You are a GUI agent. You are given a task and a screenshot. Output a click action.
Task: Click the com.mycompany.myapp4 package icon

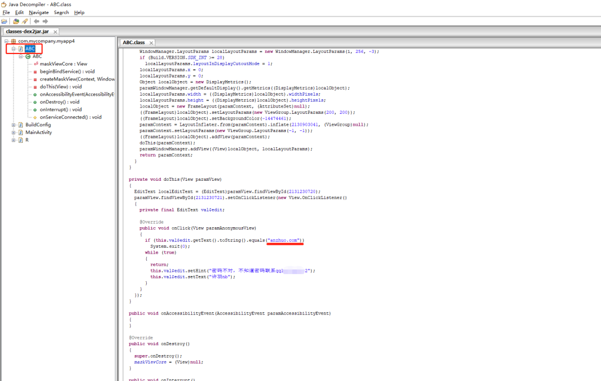pyautogui.click(x=13, y=41)
